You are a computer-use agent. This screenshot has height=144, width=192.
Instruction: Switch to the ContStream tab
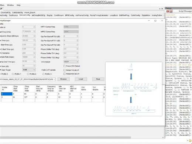pyautogui.click(x=59, y=16)
